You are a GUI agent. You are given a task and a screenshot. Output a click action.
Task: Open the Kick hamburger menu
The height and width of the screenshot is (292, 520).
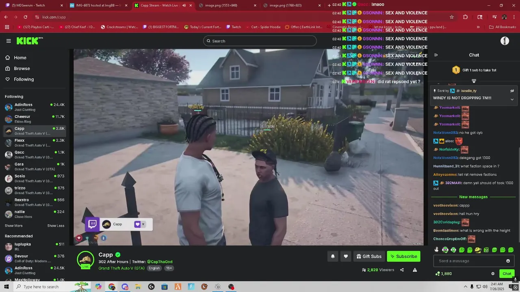(x=9, y=41)
